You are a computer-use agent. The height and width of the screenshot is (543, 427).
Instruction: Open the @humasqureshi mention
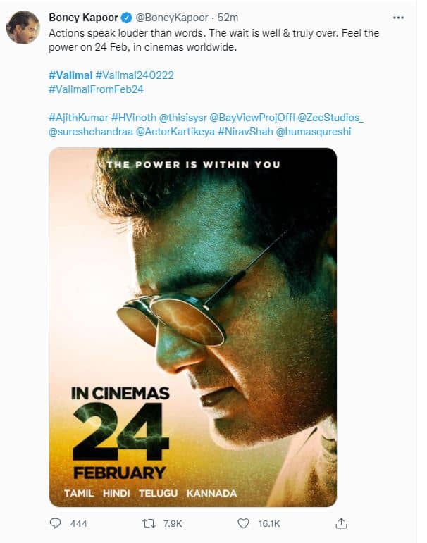314,132
